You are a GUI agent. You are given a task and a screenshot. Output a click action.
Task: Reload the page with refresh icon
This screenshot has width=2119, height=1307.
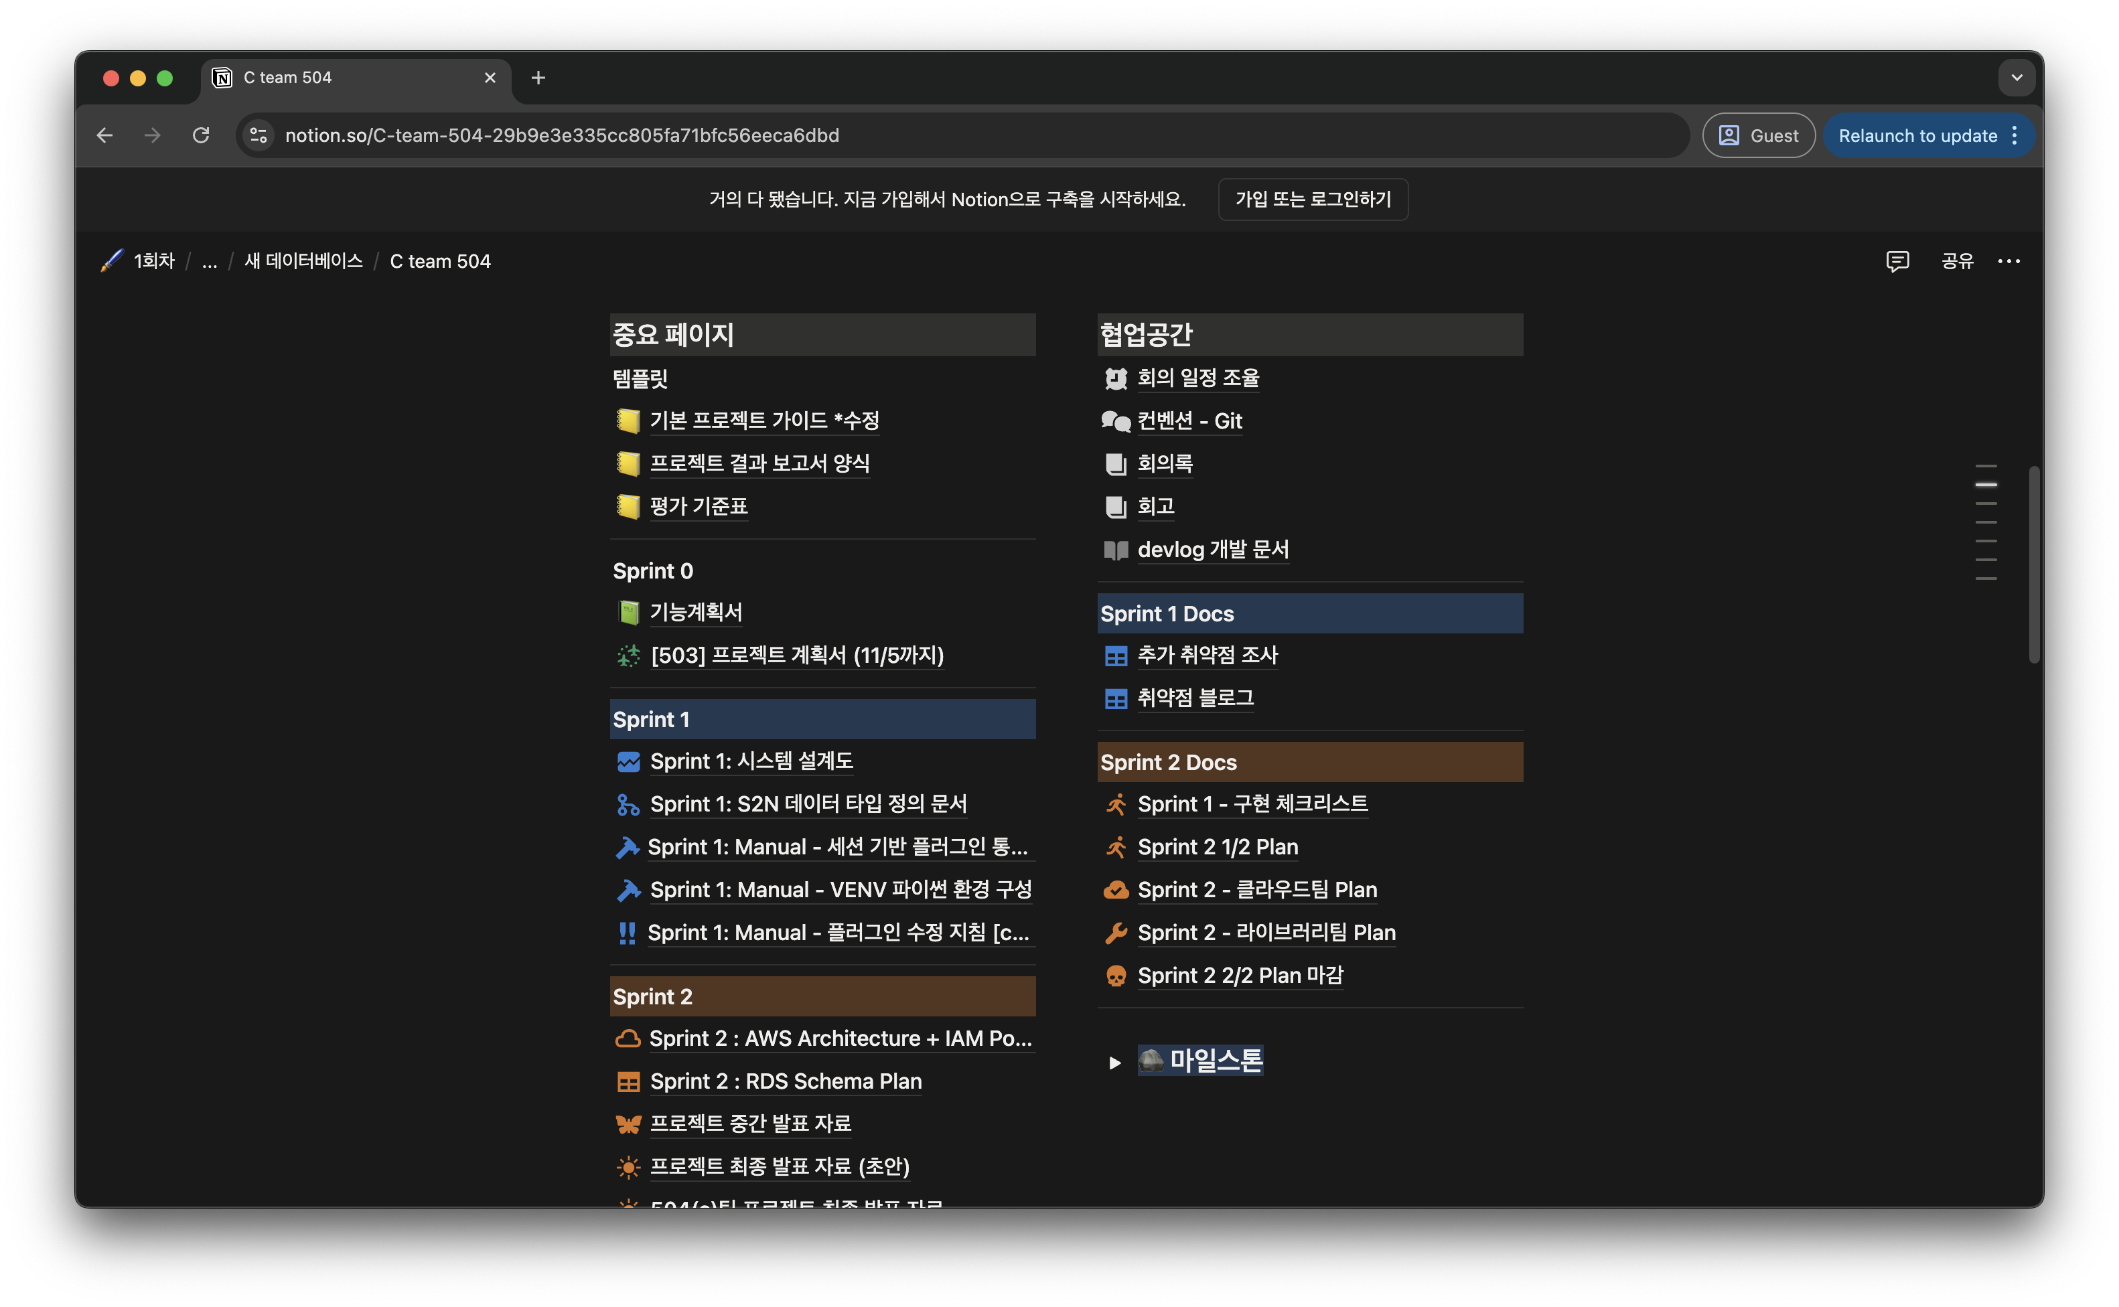point(200,135)
